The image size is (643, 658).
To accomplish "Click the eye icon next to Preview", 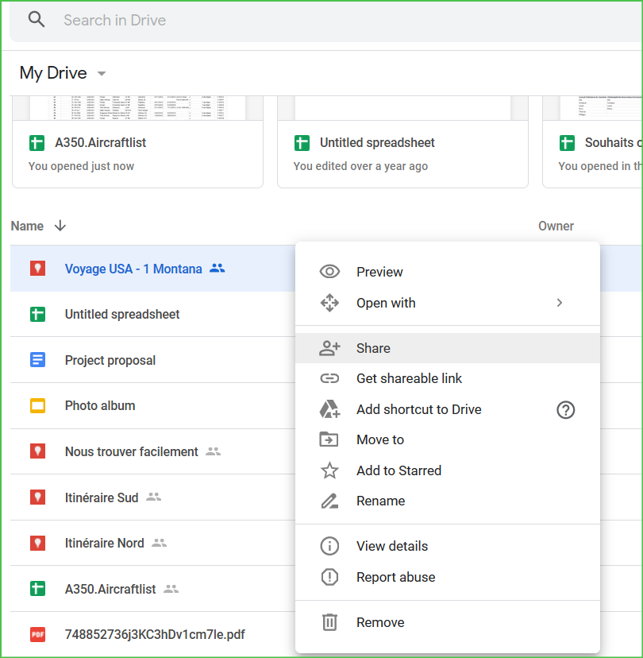I will (329, 272).
